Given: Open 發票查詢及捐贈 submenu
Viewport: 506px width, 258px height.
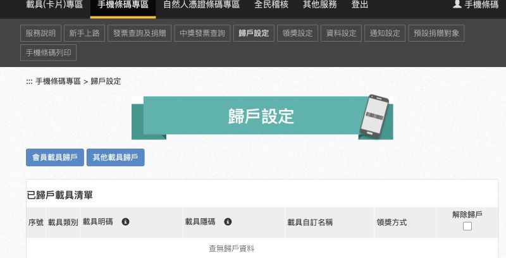Looking at the screenshot, I should pos(139,34).
